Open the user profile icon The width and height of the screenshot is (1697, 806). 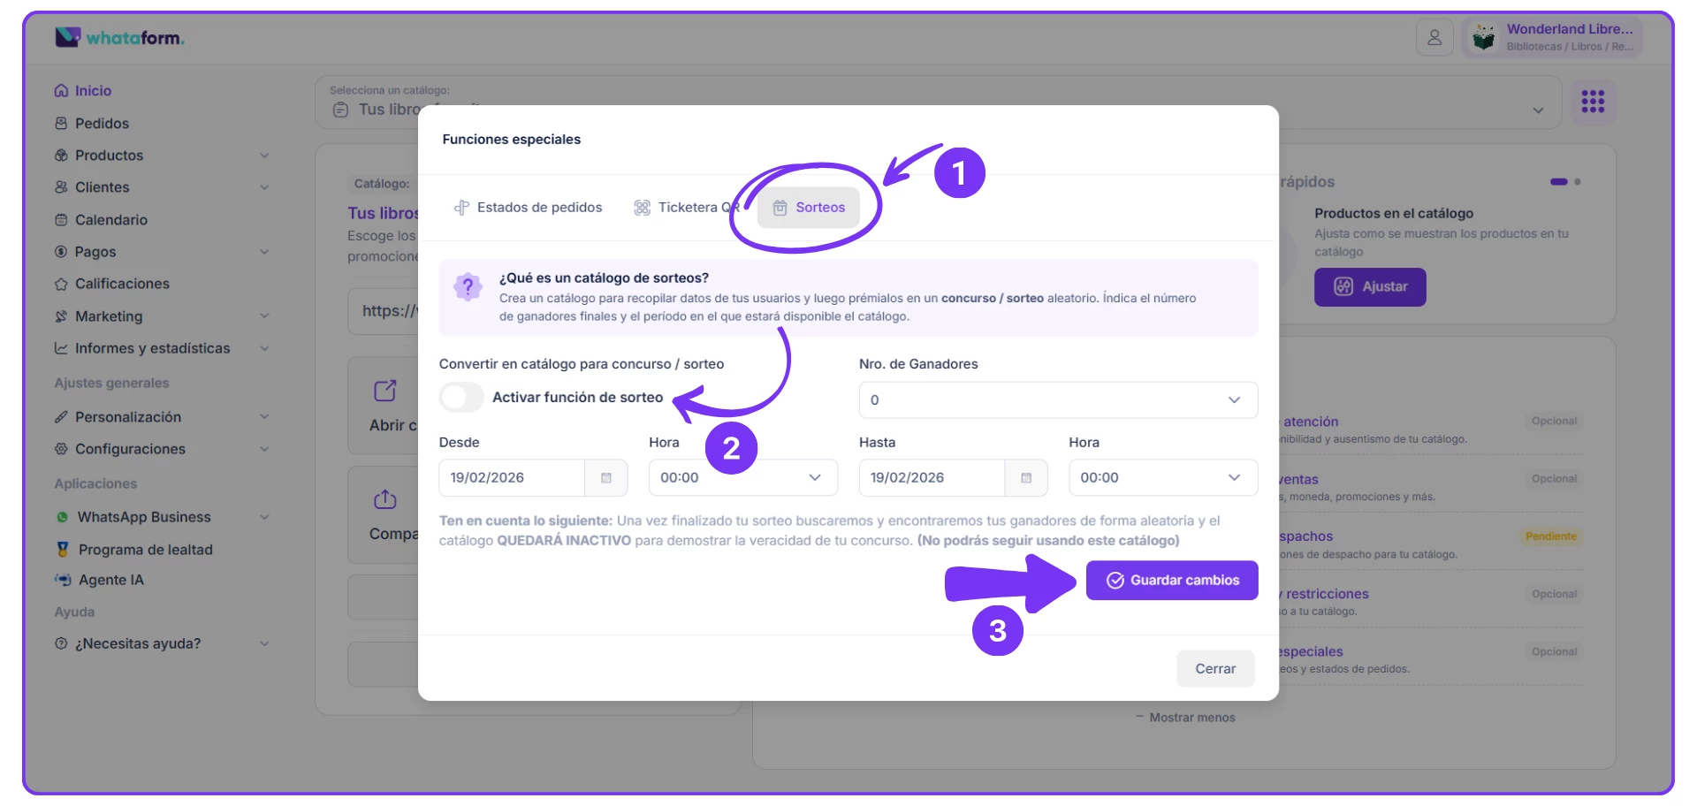(x=1434, y=38)
